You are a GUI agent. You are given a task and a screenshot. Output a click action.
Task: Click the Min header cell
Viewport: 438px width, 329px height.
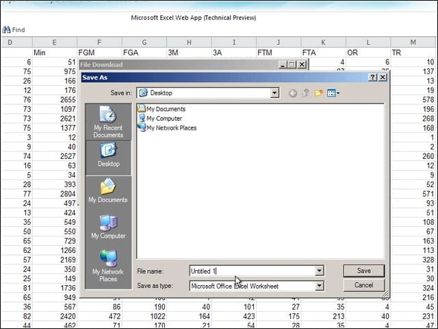[55, 53]
